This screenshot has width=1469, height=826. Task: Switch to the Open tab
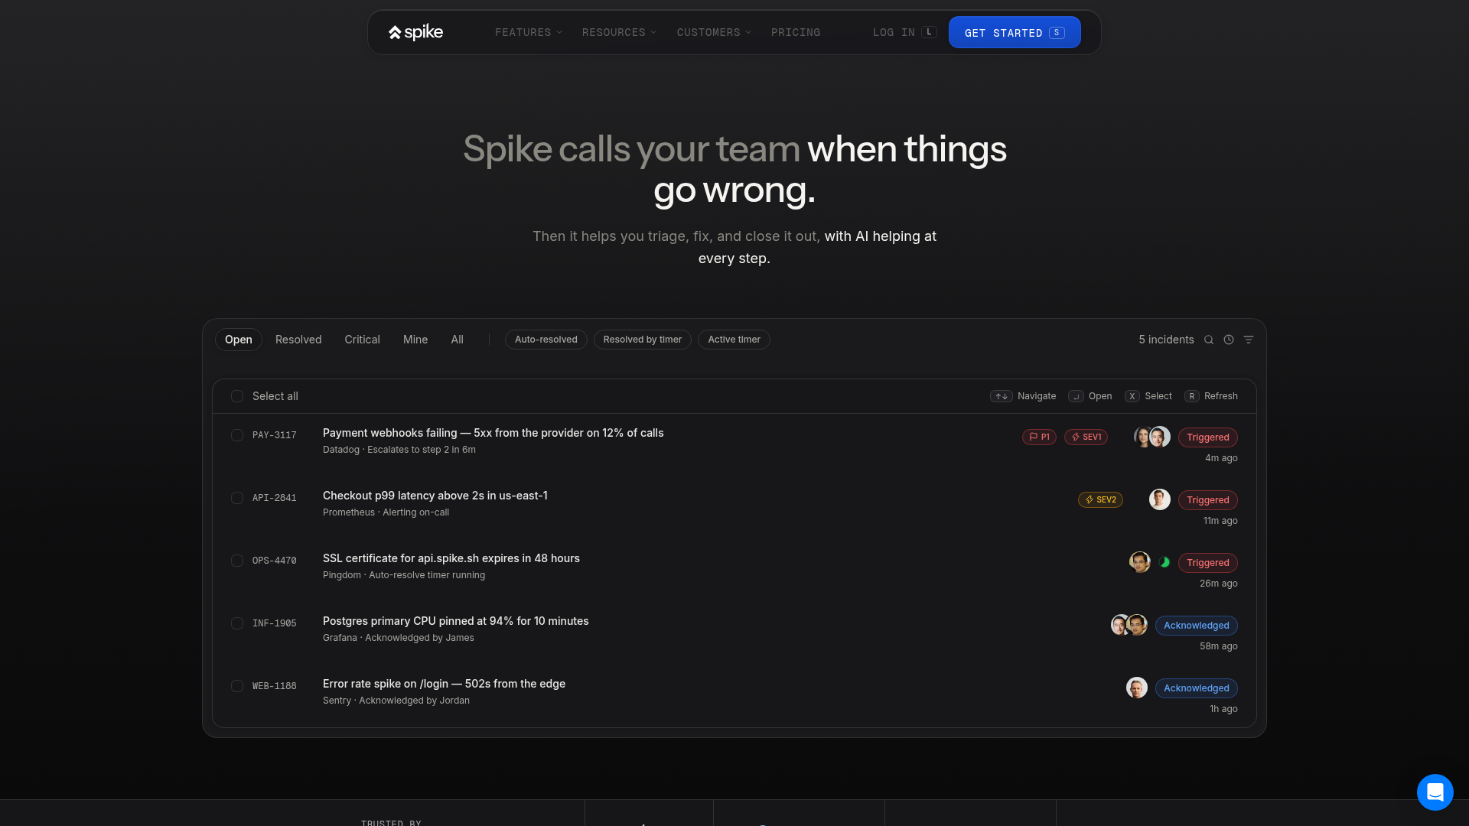pyautogui.click(x=239, y=340)
